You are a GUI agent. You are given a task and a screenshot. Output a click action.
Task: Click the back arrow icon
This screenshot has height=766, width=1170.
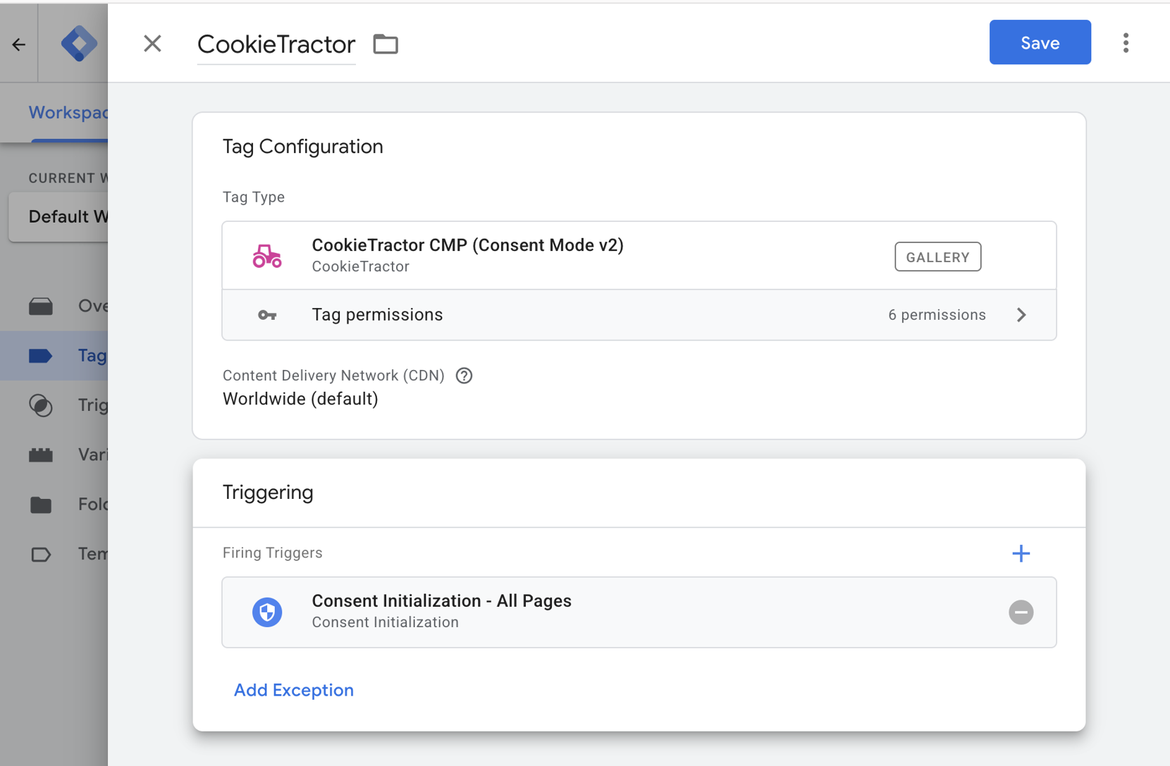(19, 44)
